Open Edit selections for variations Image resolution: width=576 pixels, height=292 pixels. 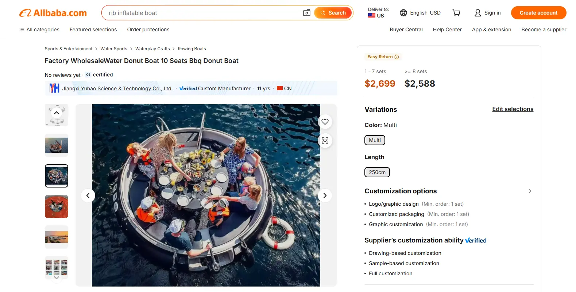click(x=513, y=109)
